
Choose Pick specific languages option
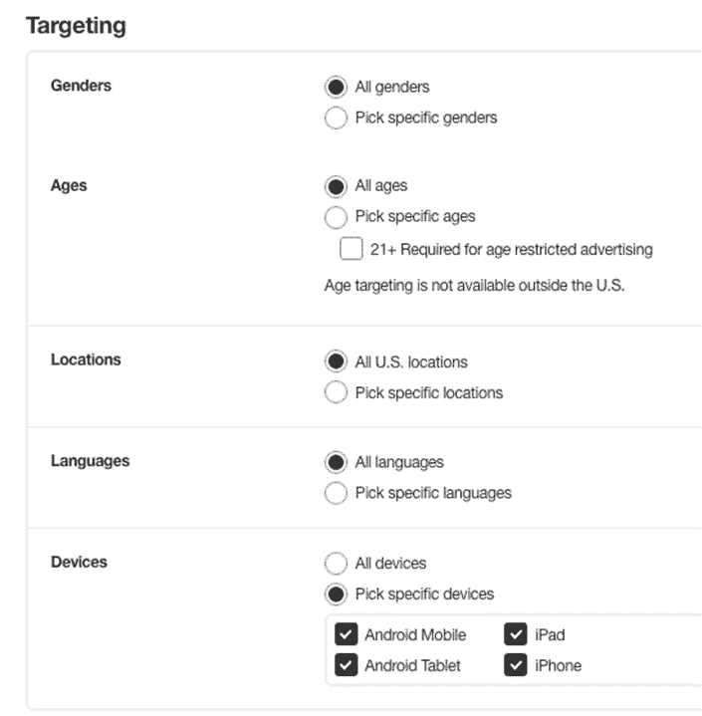coord(337,494)
